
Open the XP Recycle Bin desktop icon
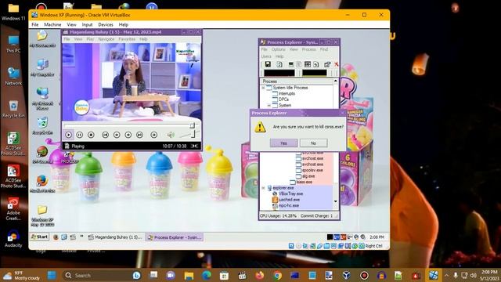click(42, 126)
